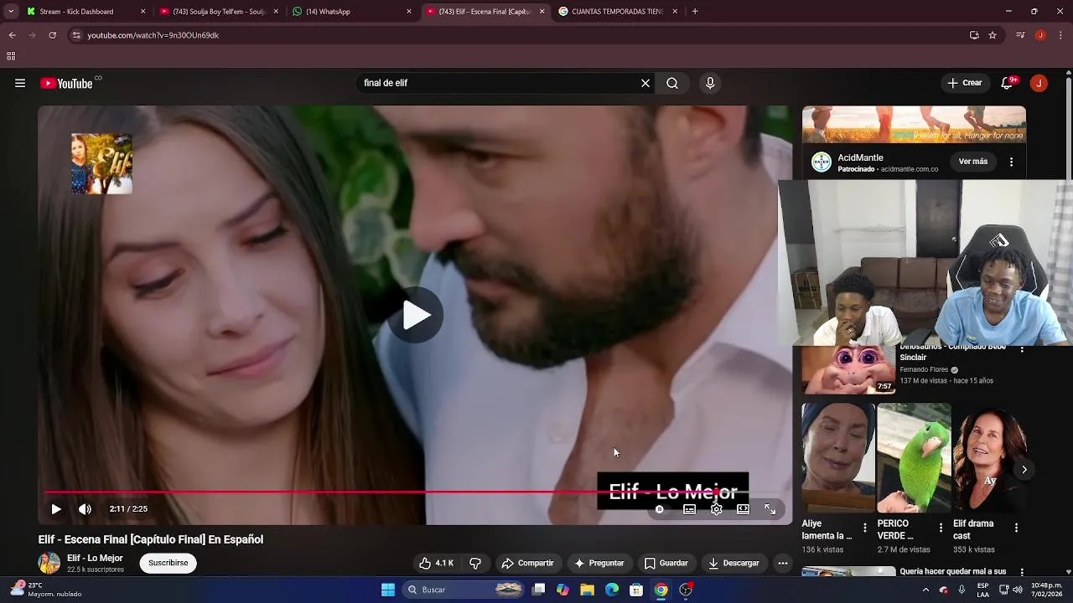Open the OBS Studio taskbar icon

686,590
